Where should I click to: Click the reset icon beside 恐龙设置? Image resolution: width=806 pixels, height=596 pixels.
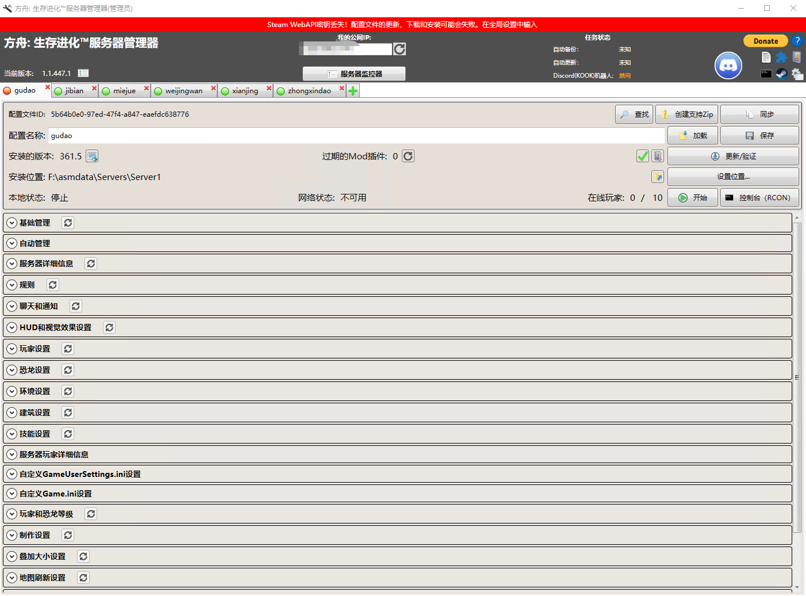(x=68, y=370)
